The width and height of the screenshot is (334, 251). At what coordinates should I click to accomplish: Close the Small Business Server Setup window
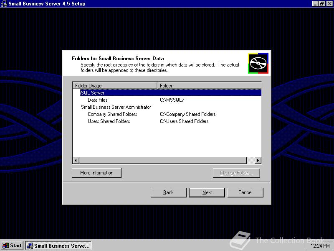[329, 4]
